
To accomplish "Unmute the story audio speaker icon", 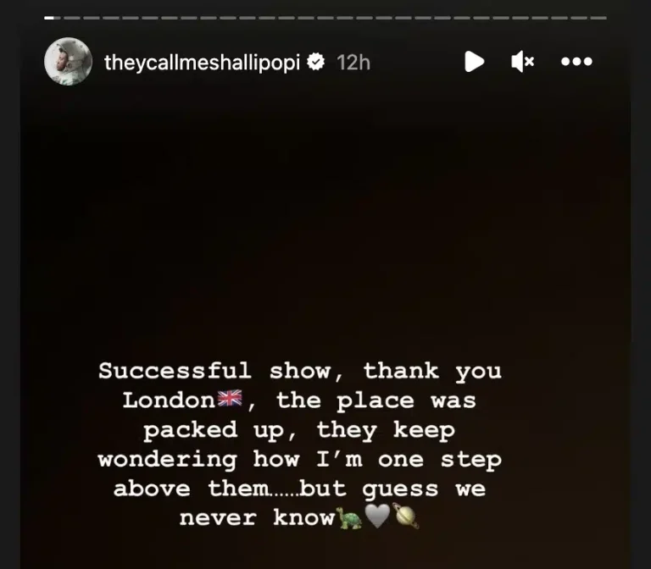I will click(522, 62).
